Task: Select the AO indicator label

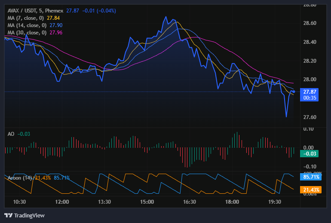Action: 11,134
